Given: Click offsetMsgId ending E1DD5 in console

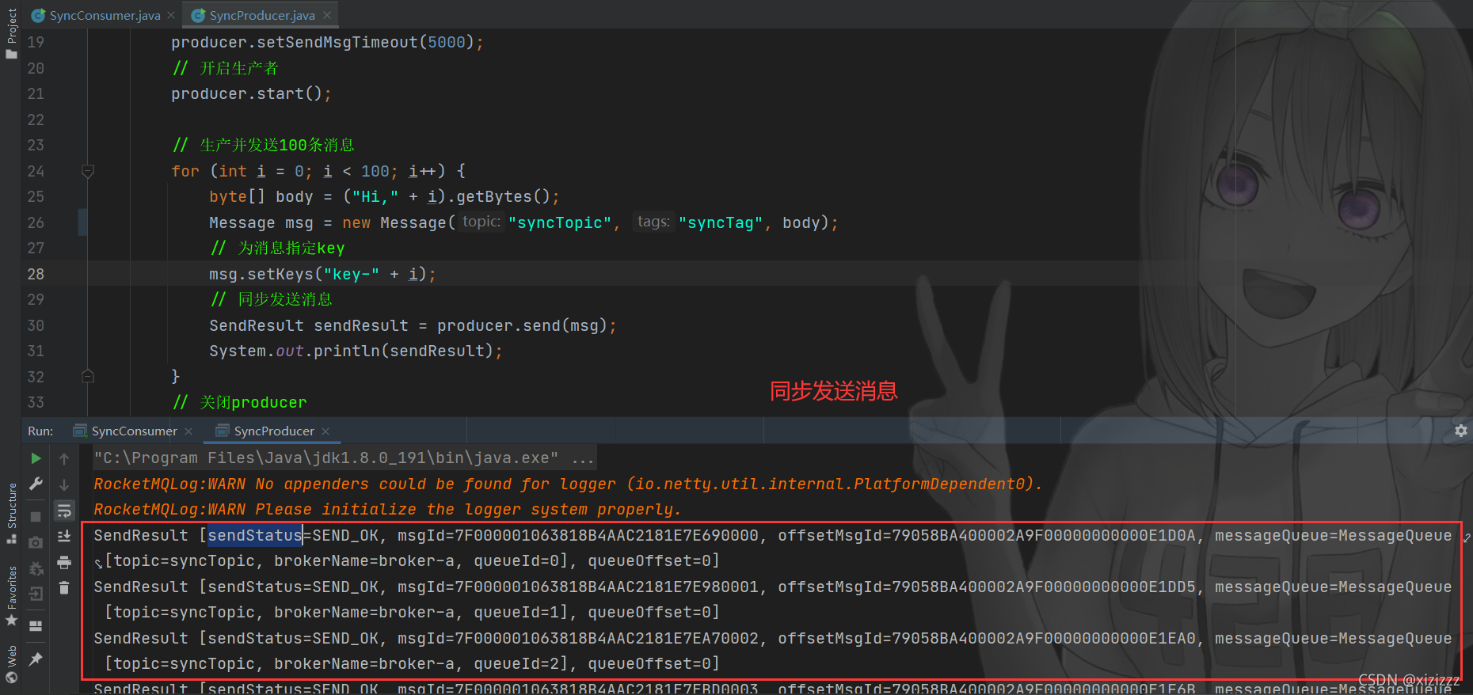Looking at the screenshot, I should click(987, 587).
